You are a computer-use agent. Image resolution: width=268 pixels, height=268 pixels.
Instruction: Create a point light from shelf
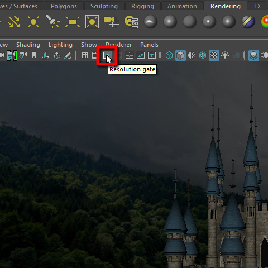(x=33, y=22)
